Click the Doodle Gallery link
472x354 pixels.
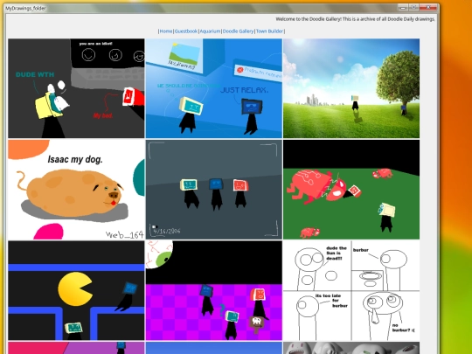coord(238,31)
